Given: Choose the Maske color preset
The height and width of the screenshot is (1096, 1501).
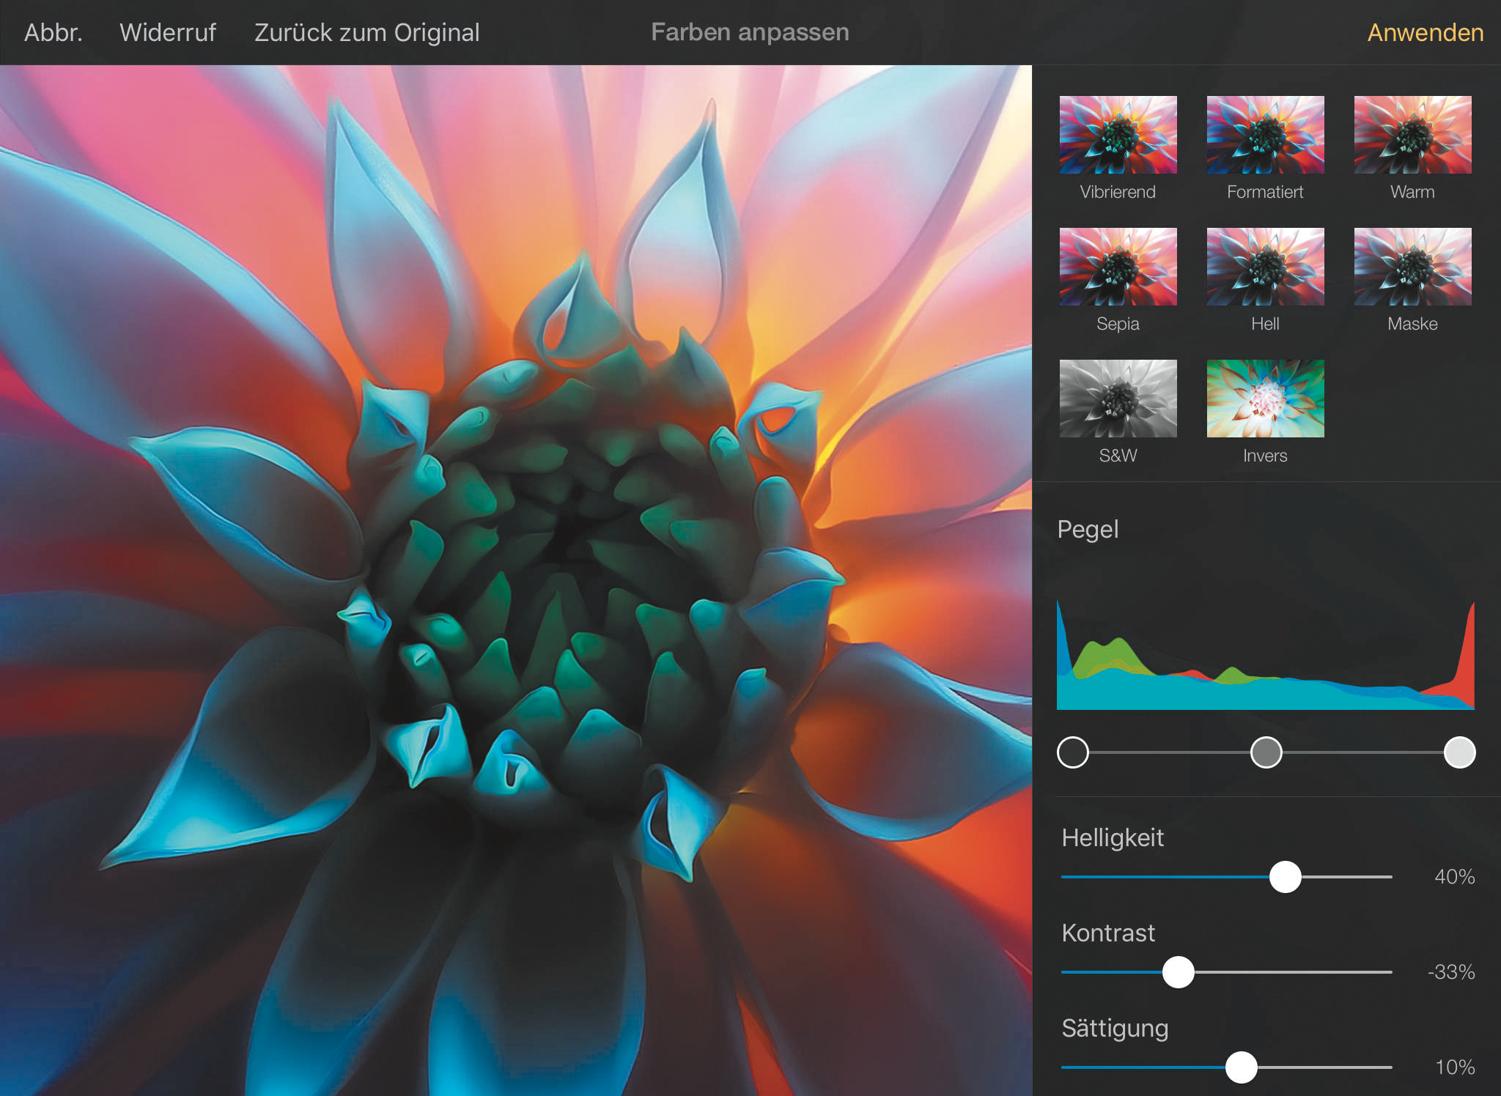Looking at the screenshot, I should (1412, 267).
